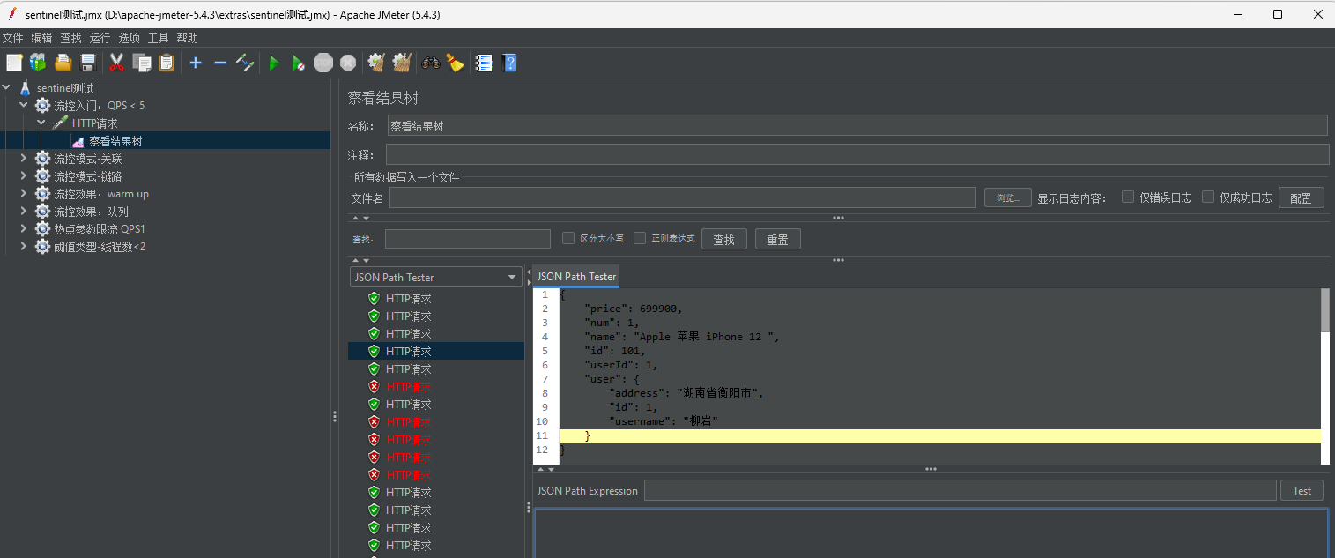Screen dimensions: 1335x558
Task: Collapse the HTTP请求 tree node arrow
Action: tap(41, 123)
